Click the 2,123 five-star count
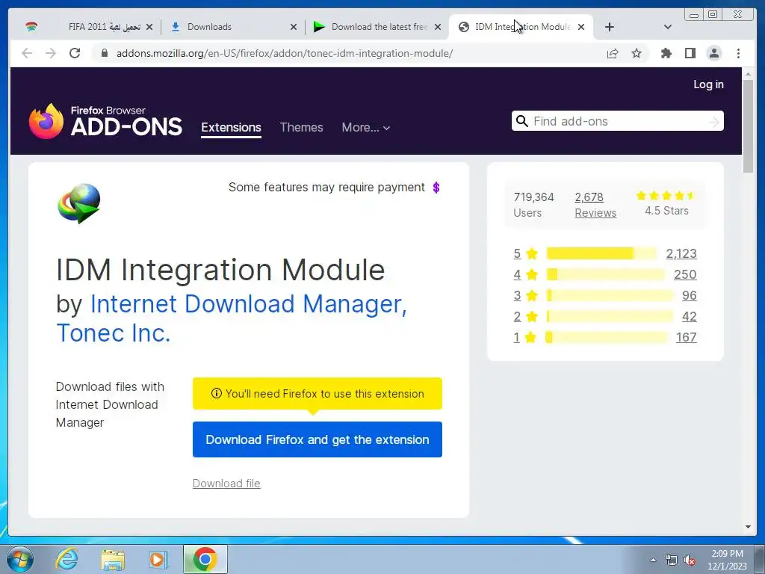 coord(681,253)
